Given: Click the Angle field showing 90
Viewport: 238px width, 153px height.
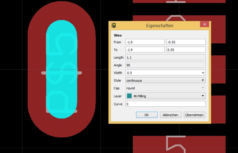Looking at the screenshot, I should tap(166, 65).
